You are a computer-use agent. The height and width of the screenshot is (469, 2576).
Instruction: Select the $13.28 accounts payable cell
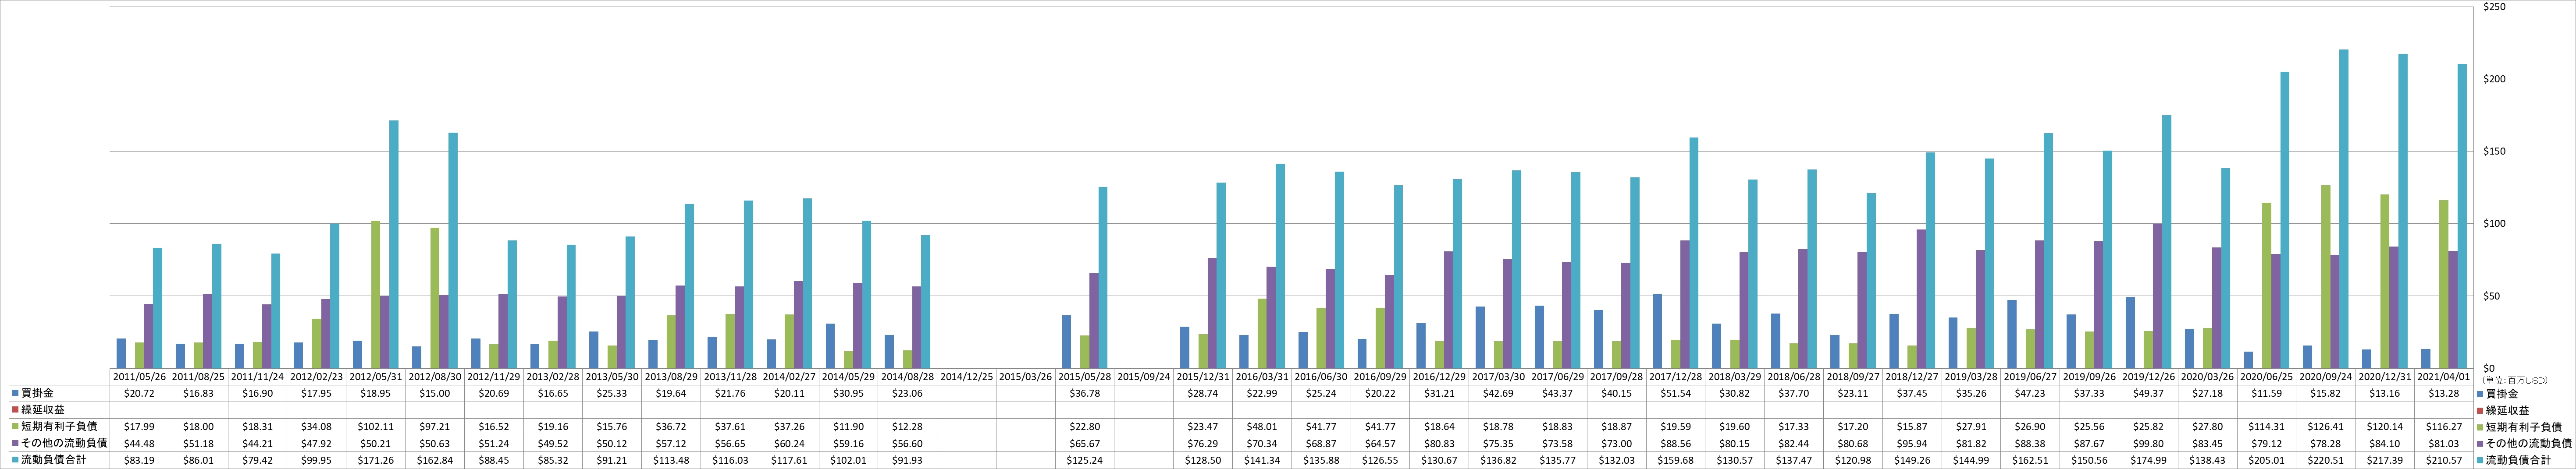coord(2444,394)
